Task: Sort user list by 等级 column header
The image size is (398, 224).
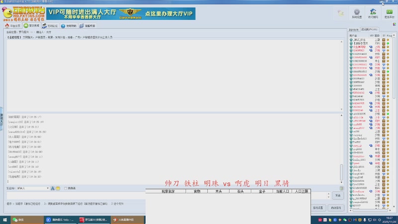Action: [377, 36]
